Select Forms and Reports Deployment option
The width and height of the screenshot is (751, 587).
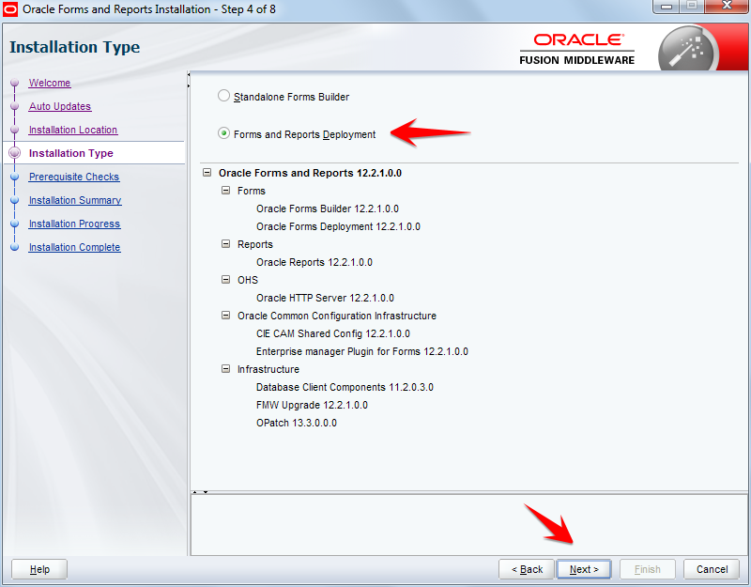223,133
